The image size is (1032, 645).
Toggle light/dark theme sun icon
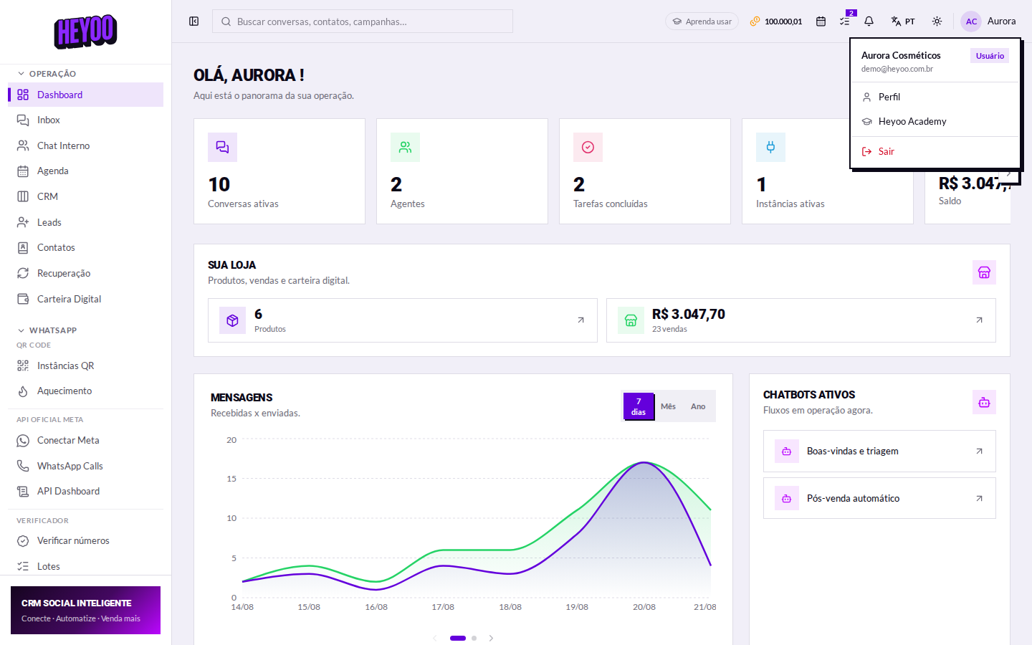pos(937,21)
